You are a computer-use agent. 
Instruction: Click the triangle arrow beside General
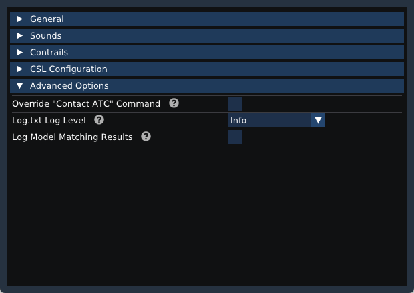click(x=19, y=19)
